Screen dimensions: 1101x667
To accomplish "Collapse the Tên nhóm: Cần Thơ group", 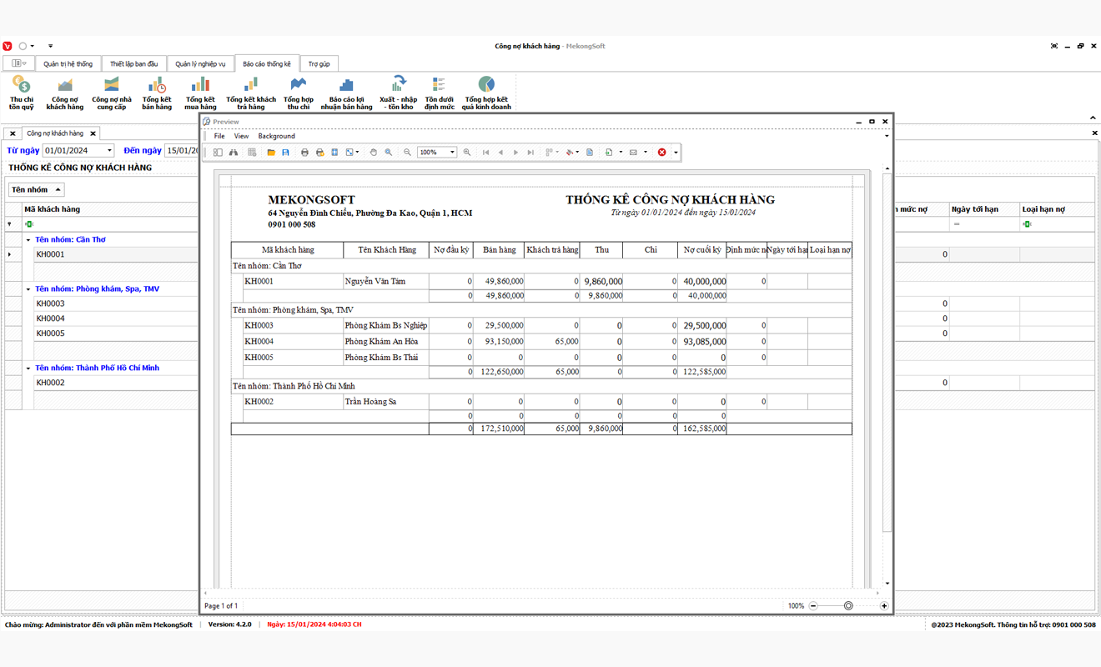I will 28,240.
